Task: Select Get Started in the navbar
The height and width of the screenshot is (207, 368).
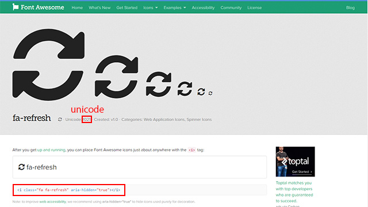Action: pyautogui.click(x=126, y=7)
